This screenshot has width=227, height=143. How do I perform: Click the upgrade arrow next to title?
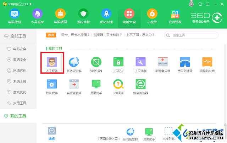coord(31,4)
